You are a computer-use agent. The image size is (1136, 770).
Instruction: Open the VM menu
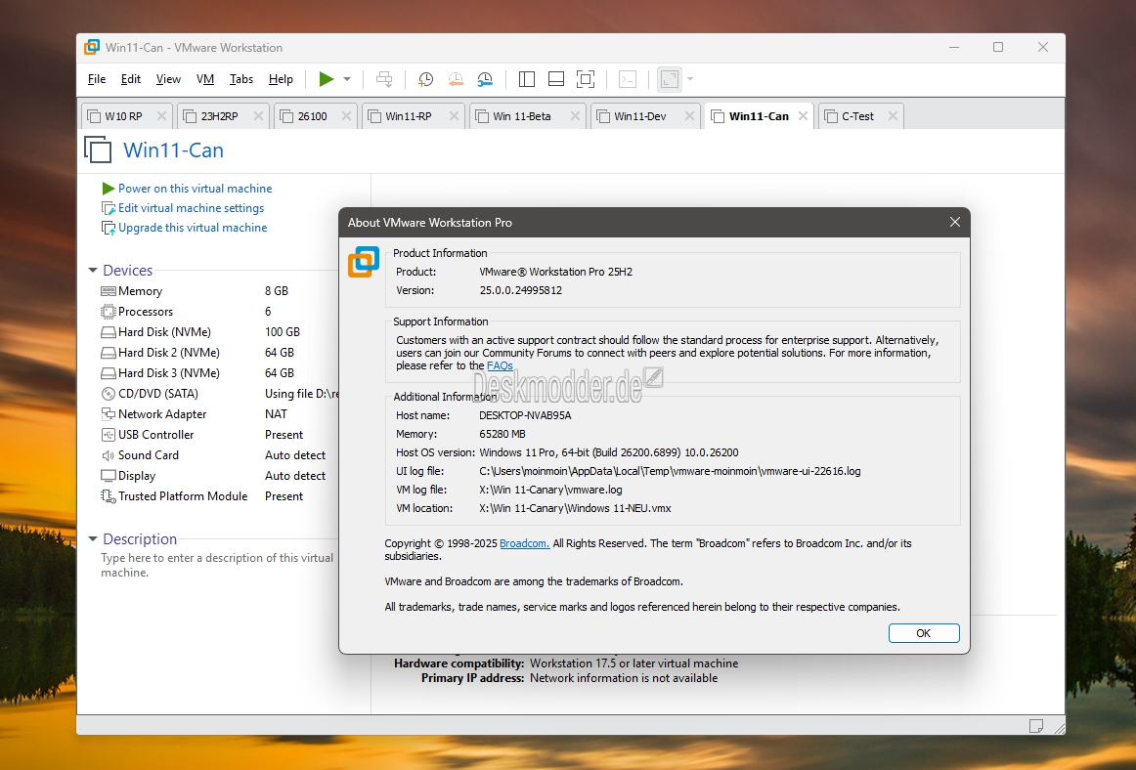tap(205, 79)
